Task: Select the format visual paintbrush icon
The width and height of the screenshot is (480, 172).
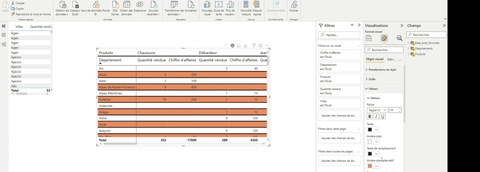Action: coord(384,38)
